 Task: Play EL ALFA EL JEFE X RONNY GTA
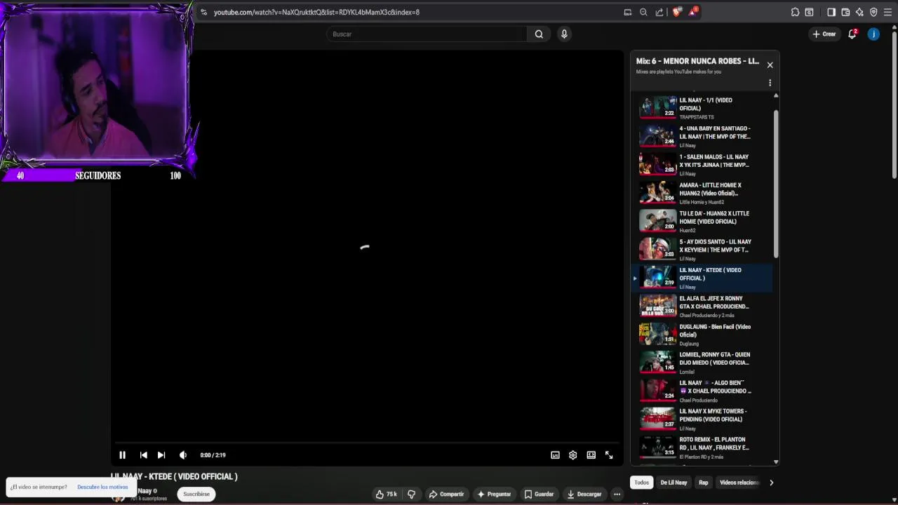[702, 306]
